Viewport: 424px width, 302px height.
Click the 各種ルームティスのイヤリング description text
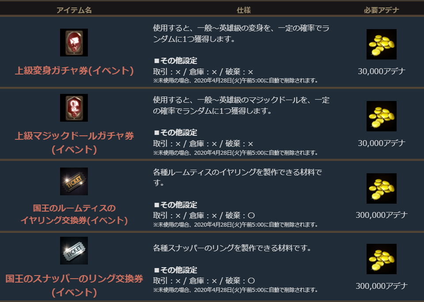pos(238,177)
